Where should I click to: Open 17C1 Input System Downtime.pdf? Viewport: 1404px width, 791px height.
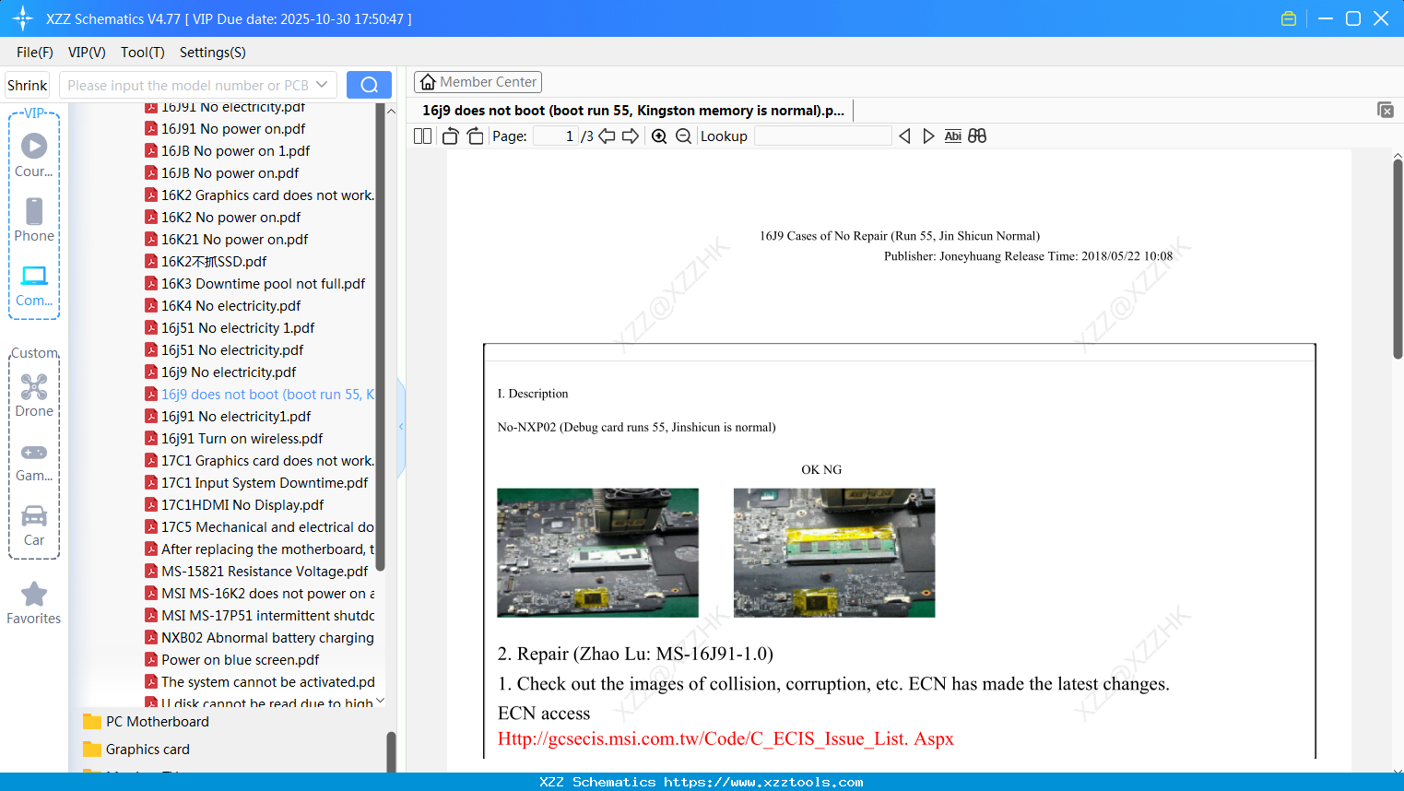tap(256, 483)
